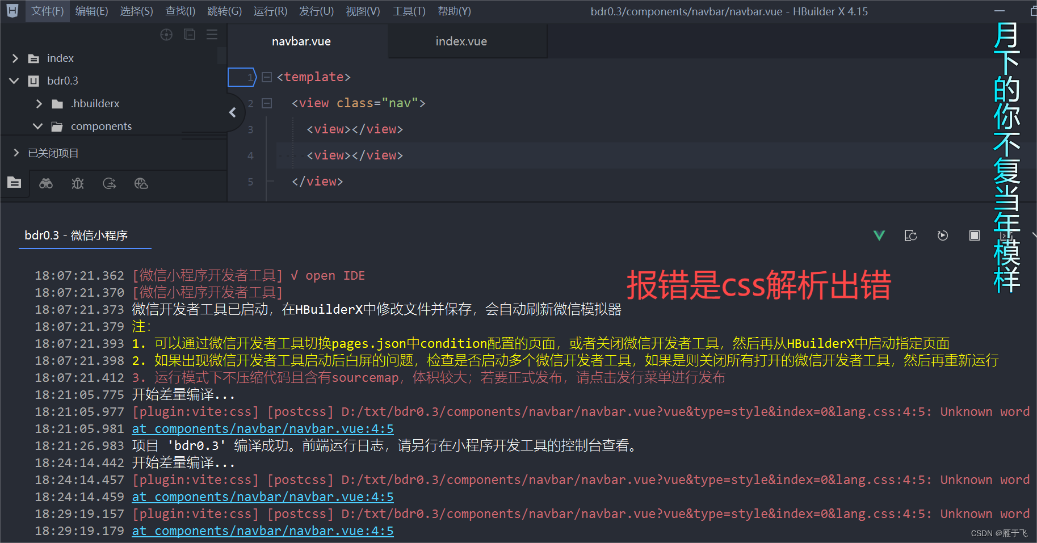Click line number 1 in gutter
The image size is (1037, 543).
250,77
